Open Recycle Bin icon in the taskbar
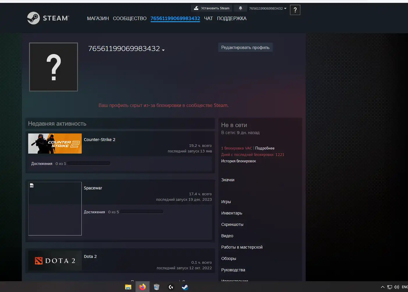Viewport: 408px width, 292px height. pyautogui.click(x=156, y=287)
